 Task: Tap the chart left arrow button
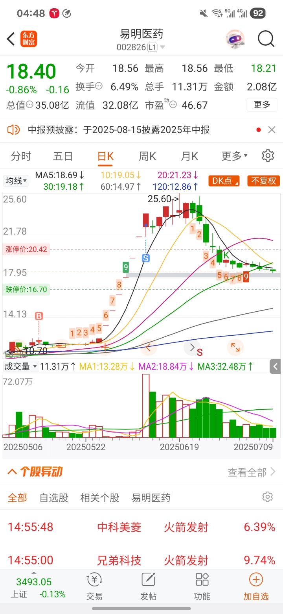click(148, 348)
